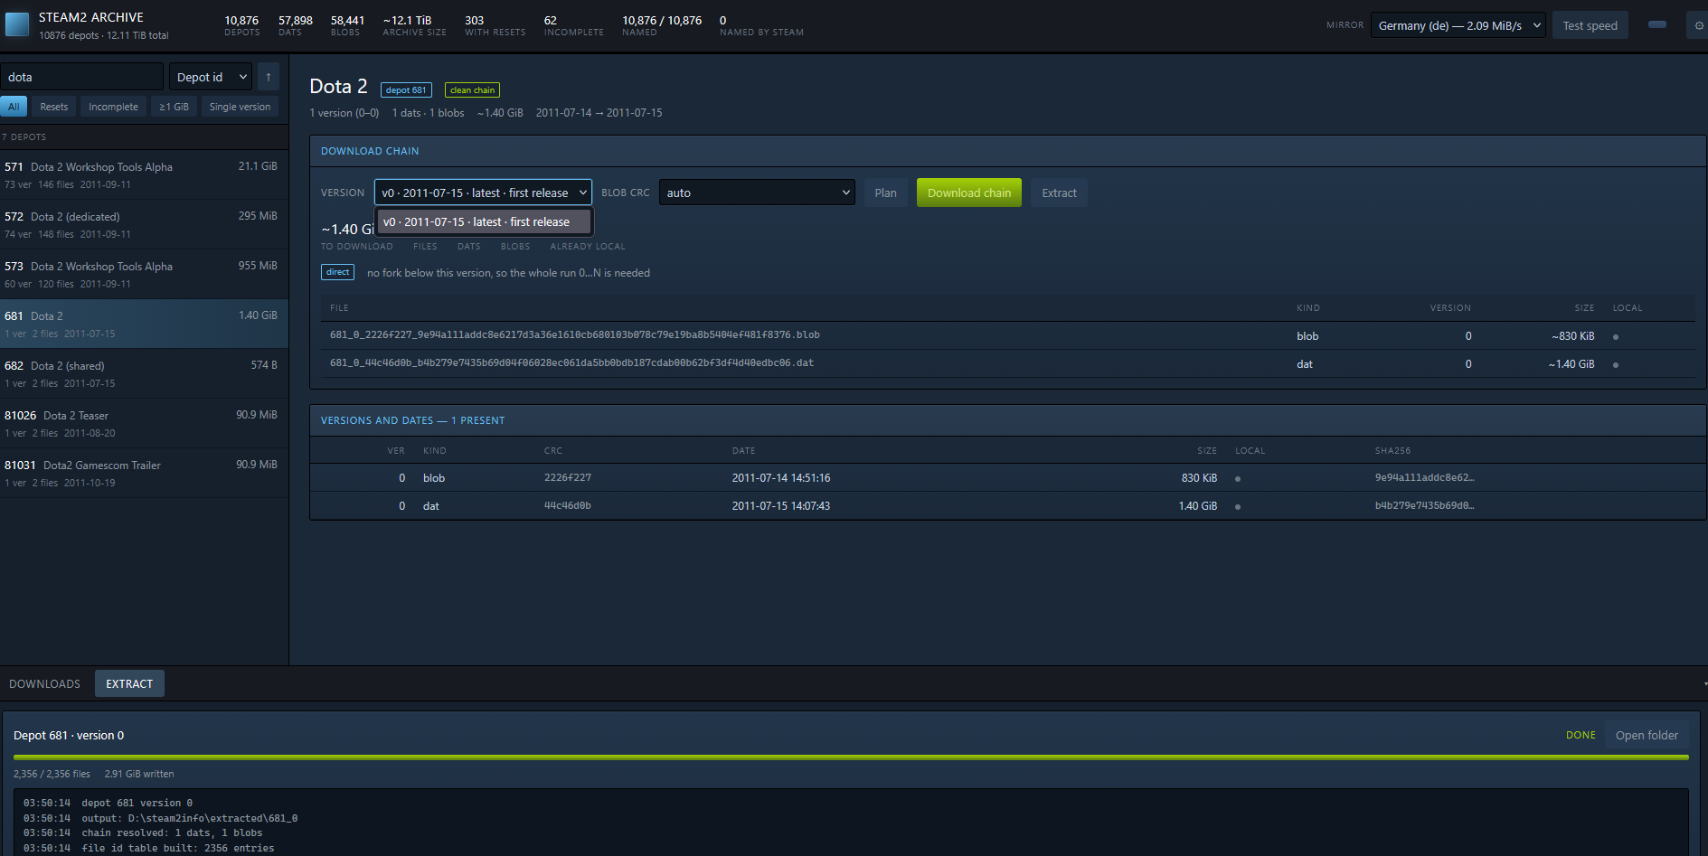This screenshot has height=856, width=1708.
Task: Click the green extraction progress bar
Action: (851, 757)
